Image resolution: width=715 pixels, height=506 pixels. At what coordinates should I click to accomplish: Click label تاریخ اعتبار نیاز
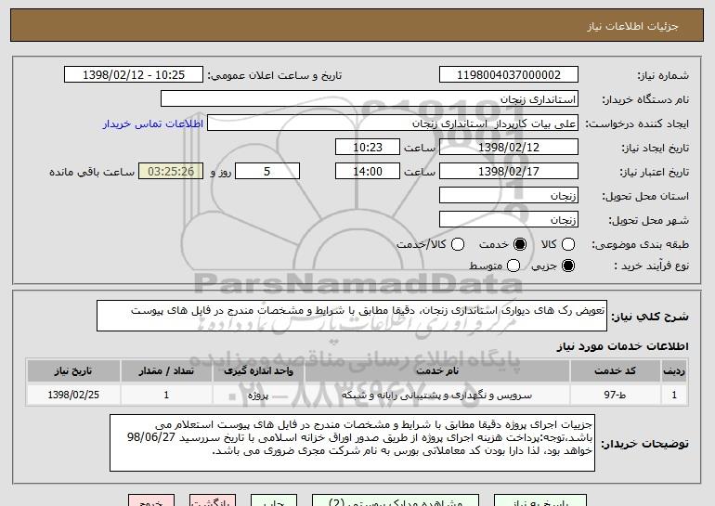click(655, 172)
